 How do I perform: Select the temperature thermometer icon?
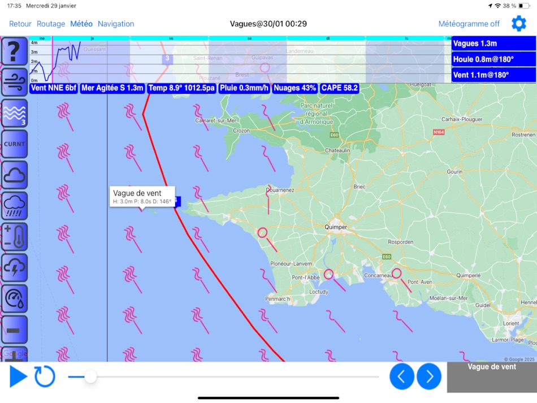[14, 237]
